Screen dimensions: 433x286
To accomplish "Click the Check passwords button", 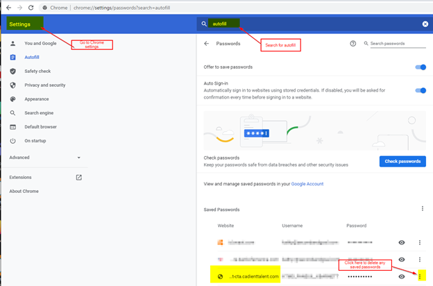I will tap(402, 161).
